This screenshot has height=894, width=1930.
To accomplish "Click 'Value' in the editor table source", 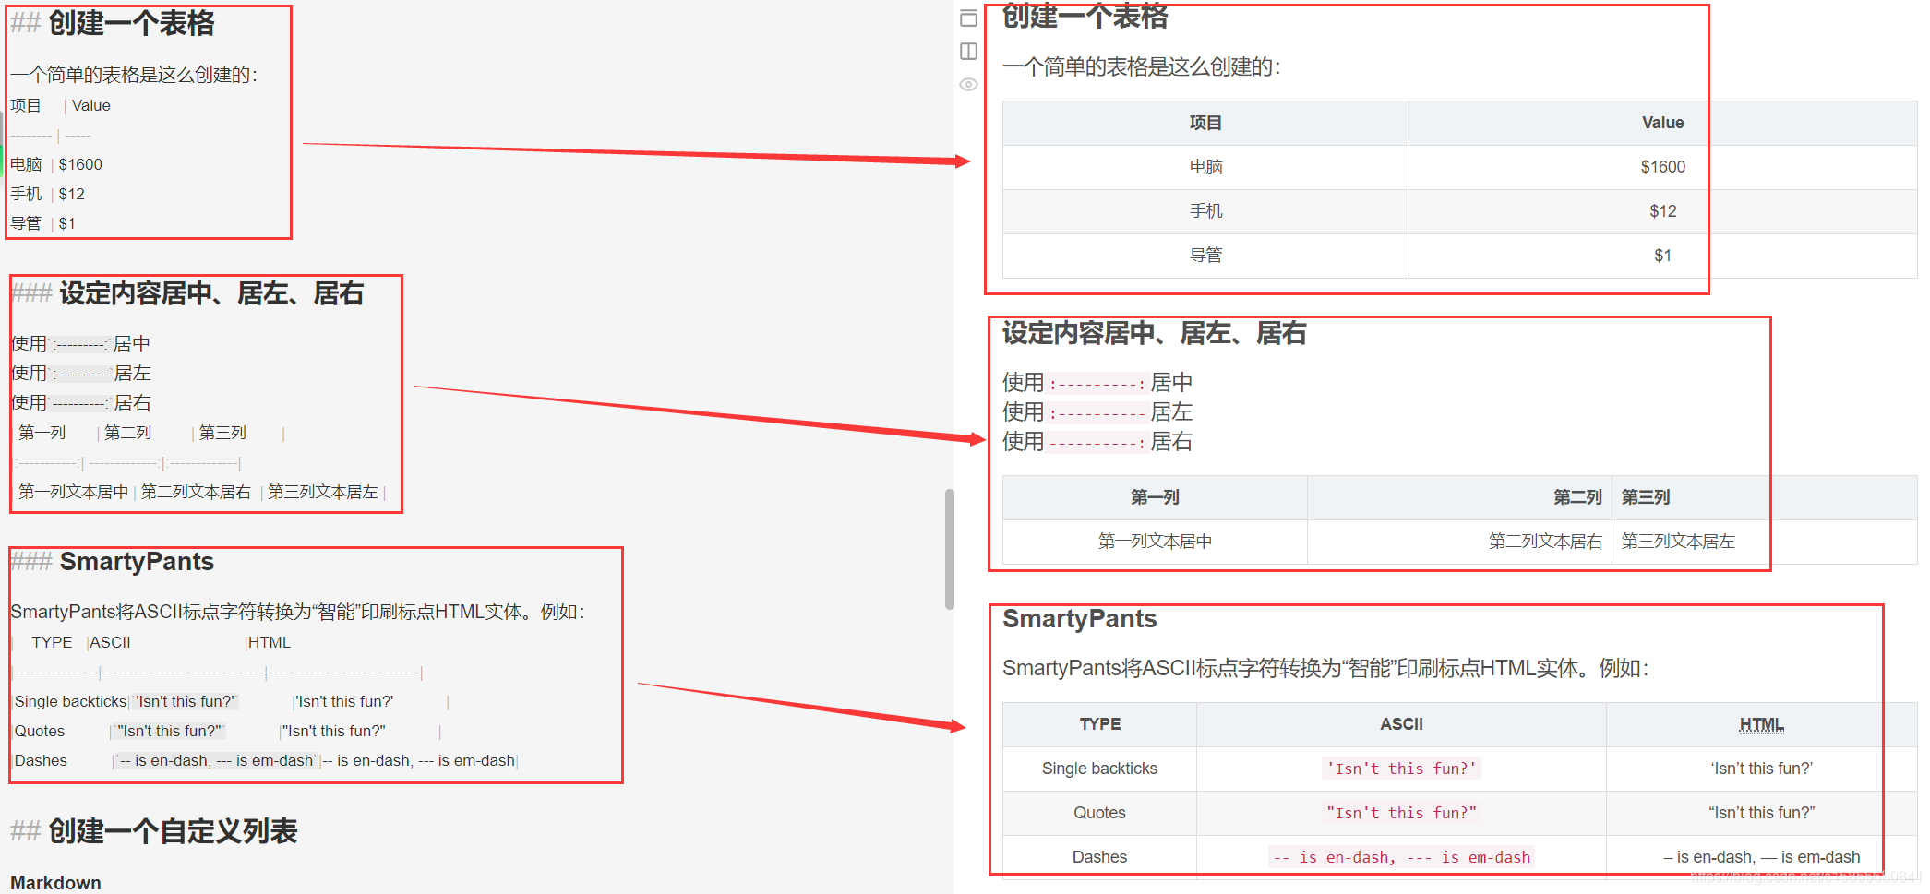I will coord(91,106).
